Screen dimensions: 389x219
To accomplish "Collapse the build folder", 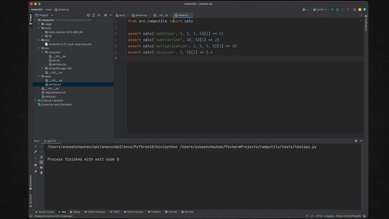I will pyautogui.click(x=39, y=28).
